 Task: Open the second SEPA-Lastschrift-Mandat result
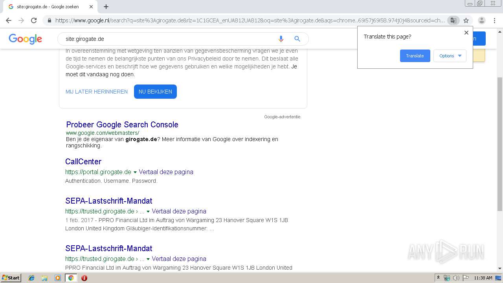[x=109, y=248]
